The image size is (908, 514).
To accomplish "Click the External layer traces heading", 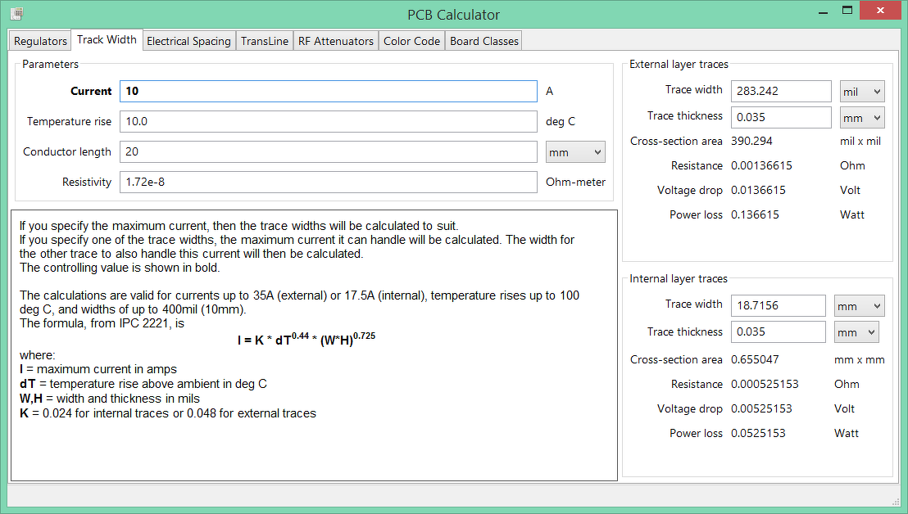I will point(679,64).
